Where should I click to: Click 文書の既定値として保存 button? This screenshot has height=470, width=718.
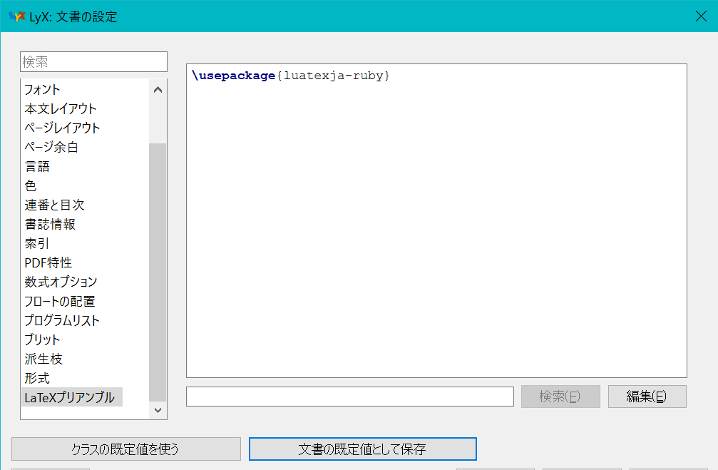363,449
